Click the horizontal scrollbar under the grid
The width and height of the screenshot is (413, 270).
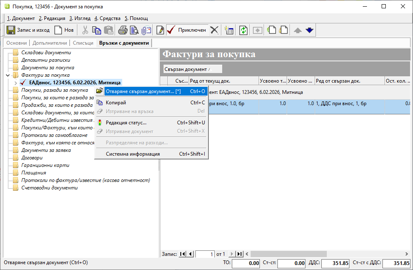[326, 254]
